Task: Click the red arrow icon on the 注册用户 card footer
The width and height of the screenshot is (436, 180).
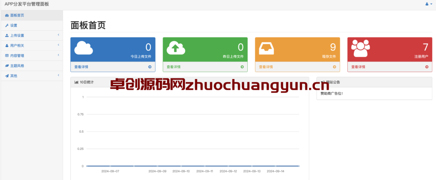Action: pos(427,67)
